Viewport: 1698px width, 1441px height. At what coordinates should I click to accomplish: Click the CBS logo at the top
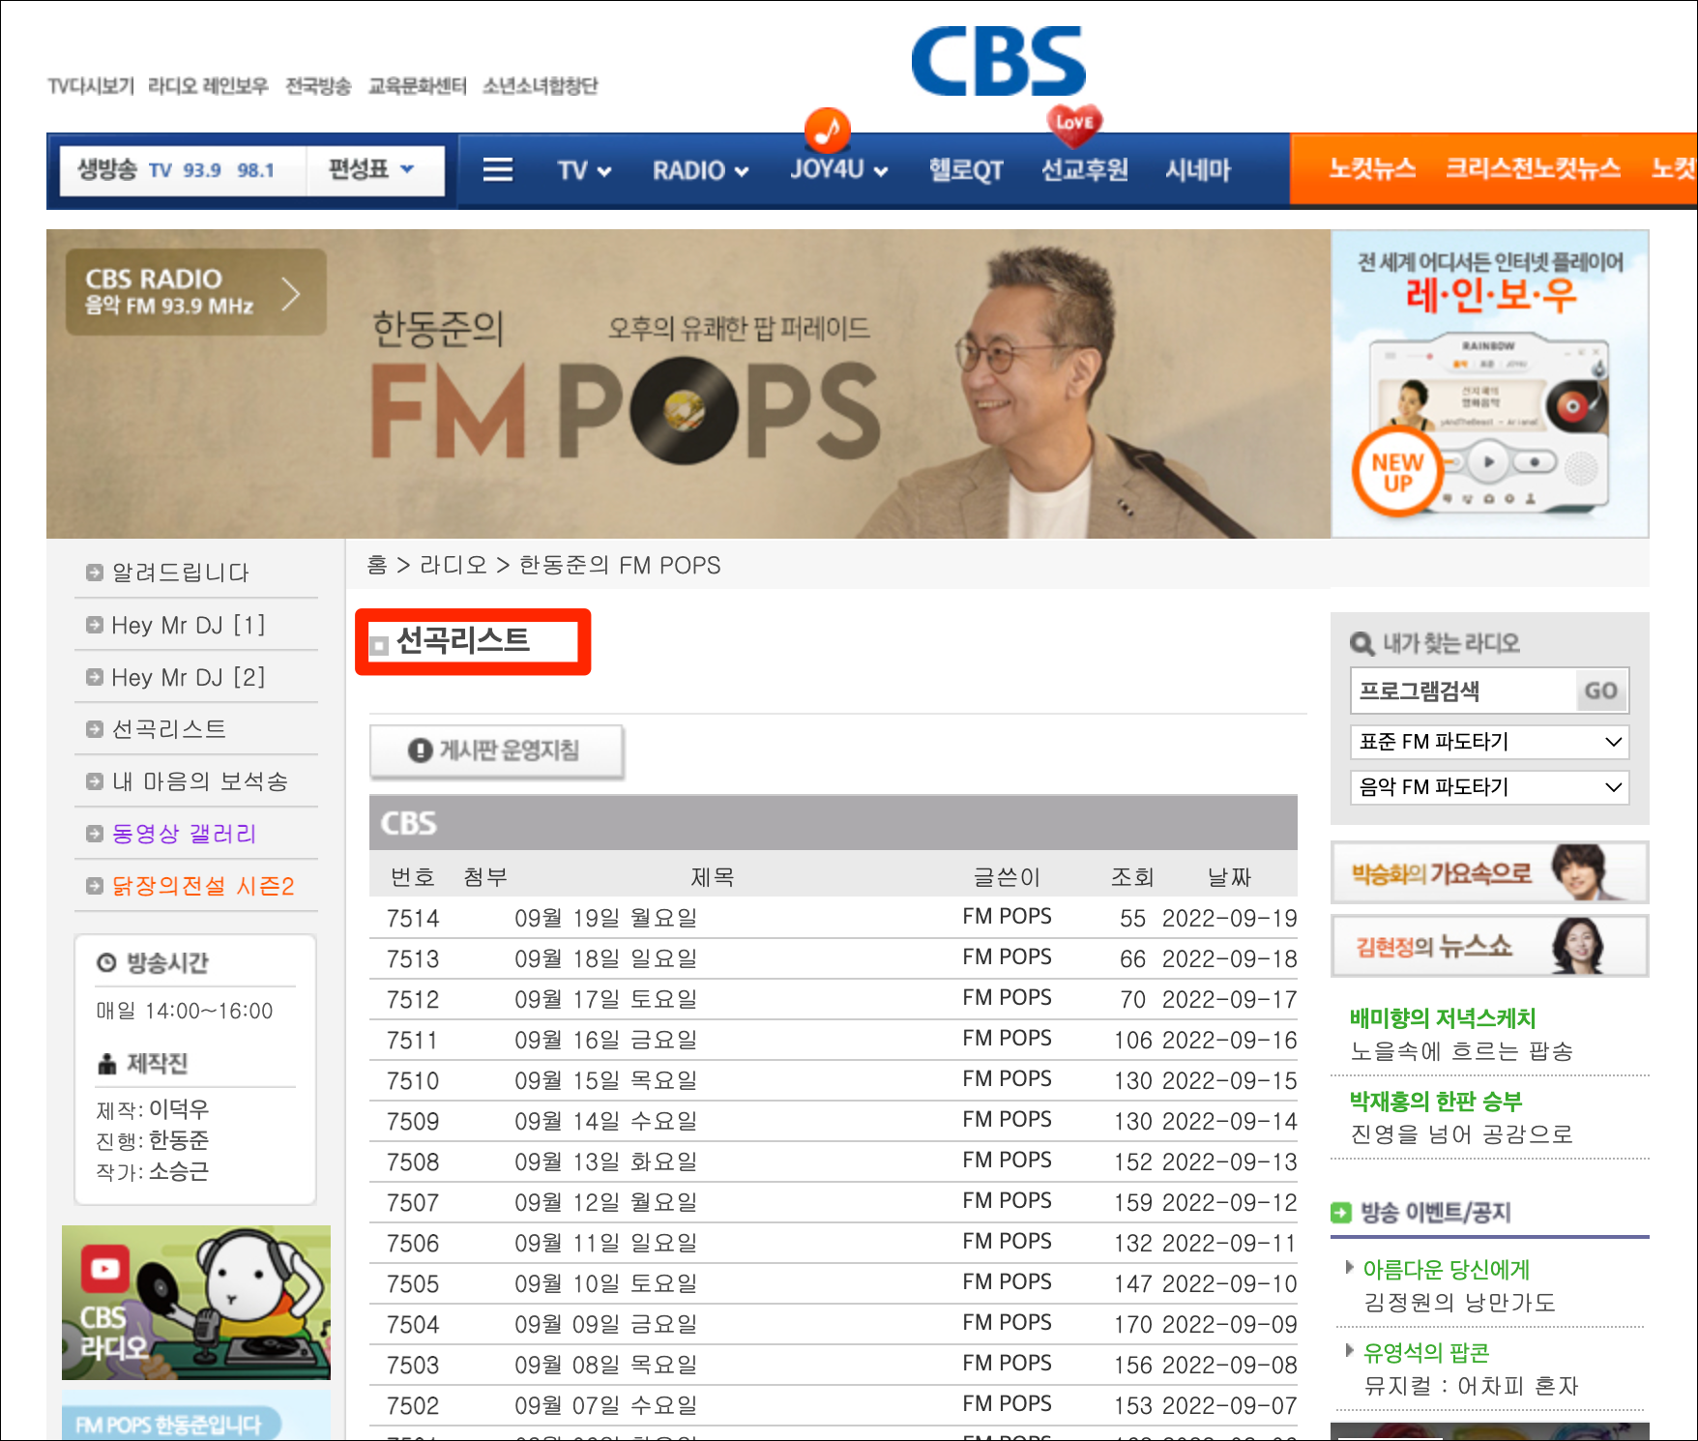pos(998,62)
